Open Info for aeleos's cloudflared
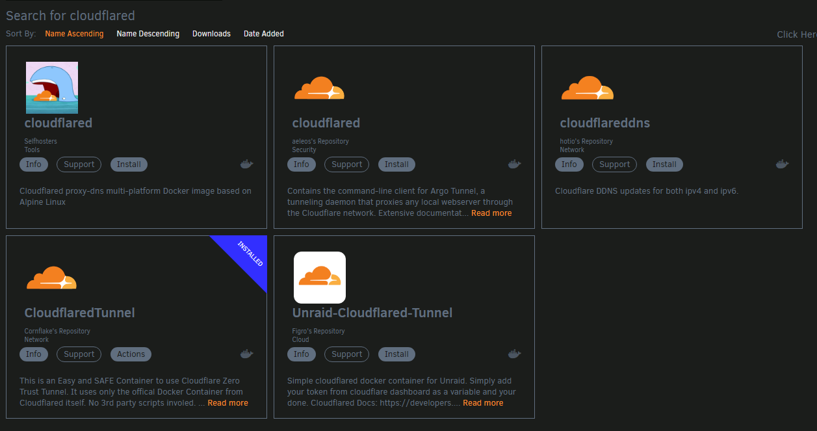This screenshot has width=817, height=431. pyautogui.click(x=302, y=164)
